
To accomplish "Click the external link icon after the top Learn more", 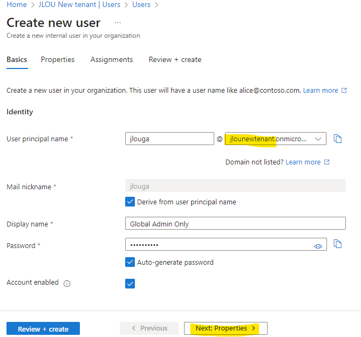I will tap(344, 91).
